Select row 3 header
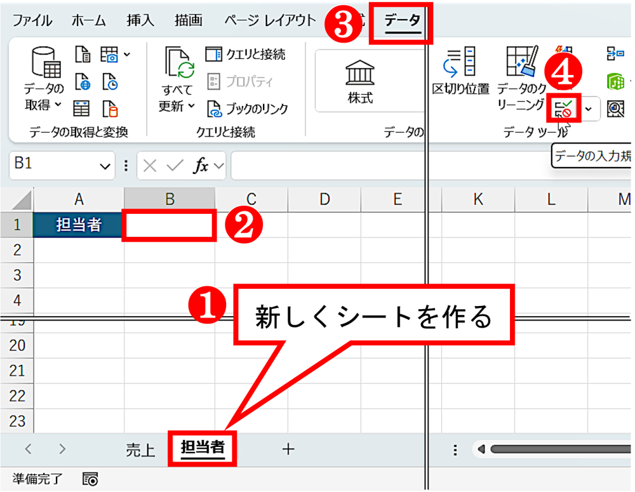The width and height of the screenshot is (635, 492). tap(17, 276)
